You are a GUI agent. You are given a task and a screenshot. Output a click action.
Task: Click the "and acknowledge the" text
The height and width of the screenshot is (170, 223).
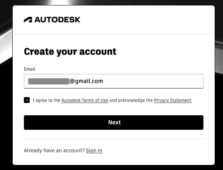(x=131, y=100)
